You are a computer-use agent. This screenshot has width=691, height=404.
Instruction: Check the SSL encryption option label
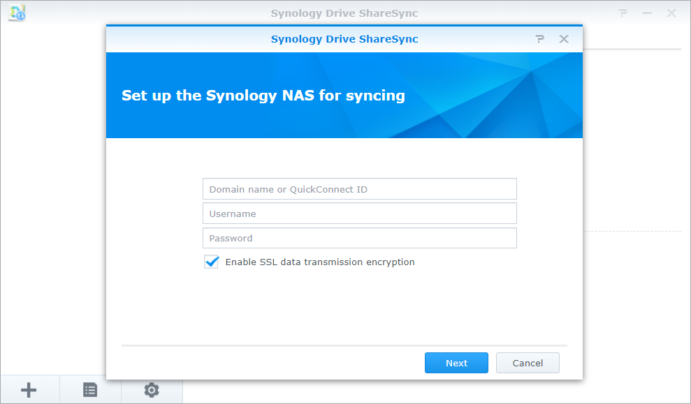coord(319,262)
